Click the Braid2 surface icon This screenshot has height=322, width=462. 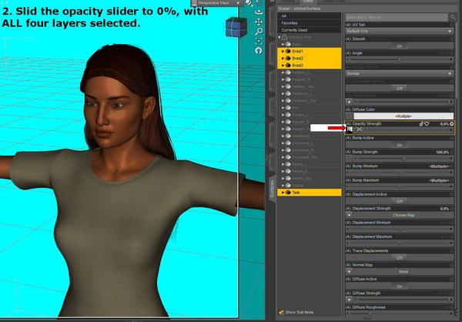coord(288,59)
